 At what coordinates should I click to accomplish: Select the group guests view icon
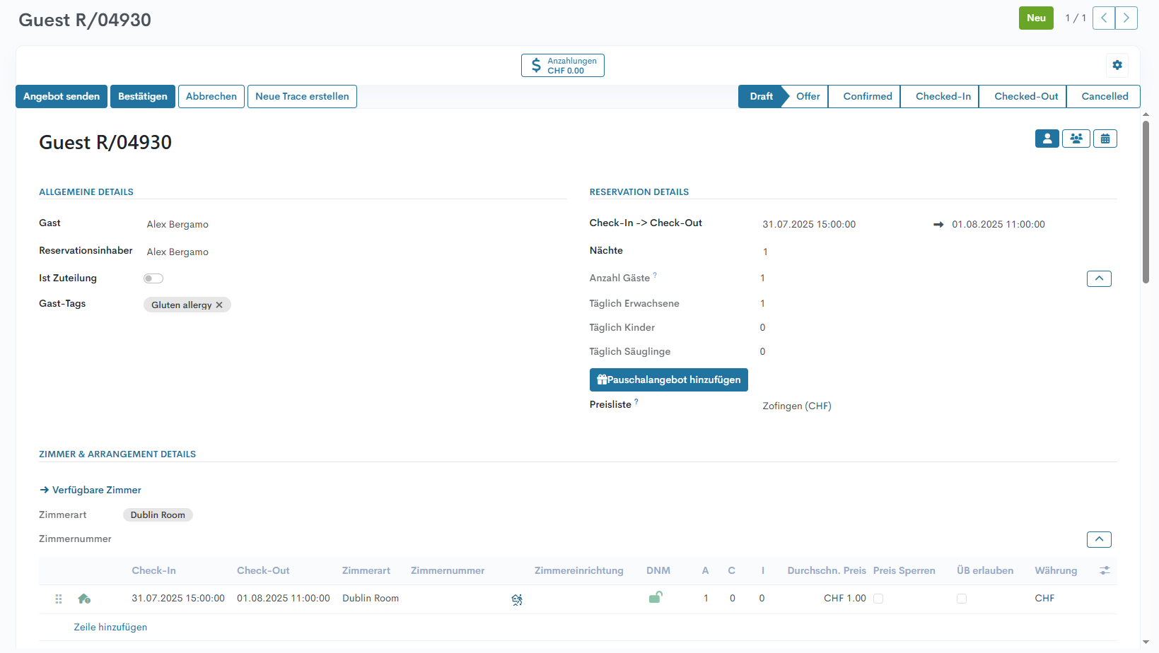tap(1076, 139)
